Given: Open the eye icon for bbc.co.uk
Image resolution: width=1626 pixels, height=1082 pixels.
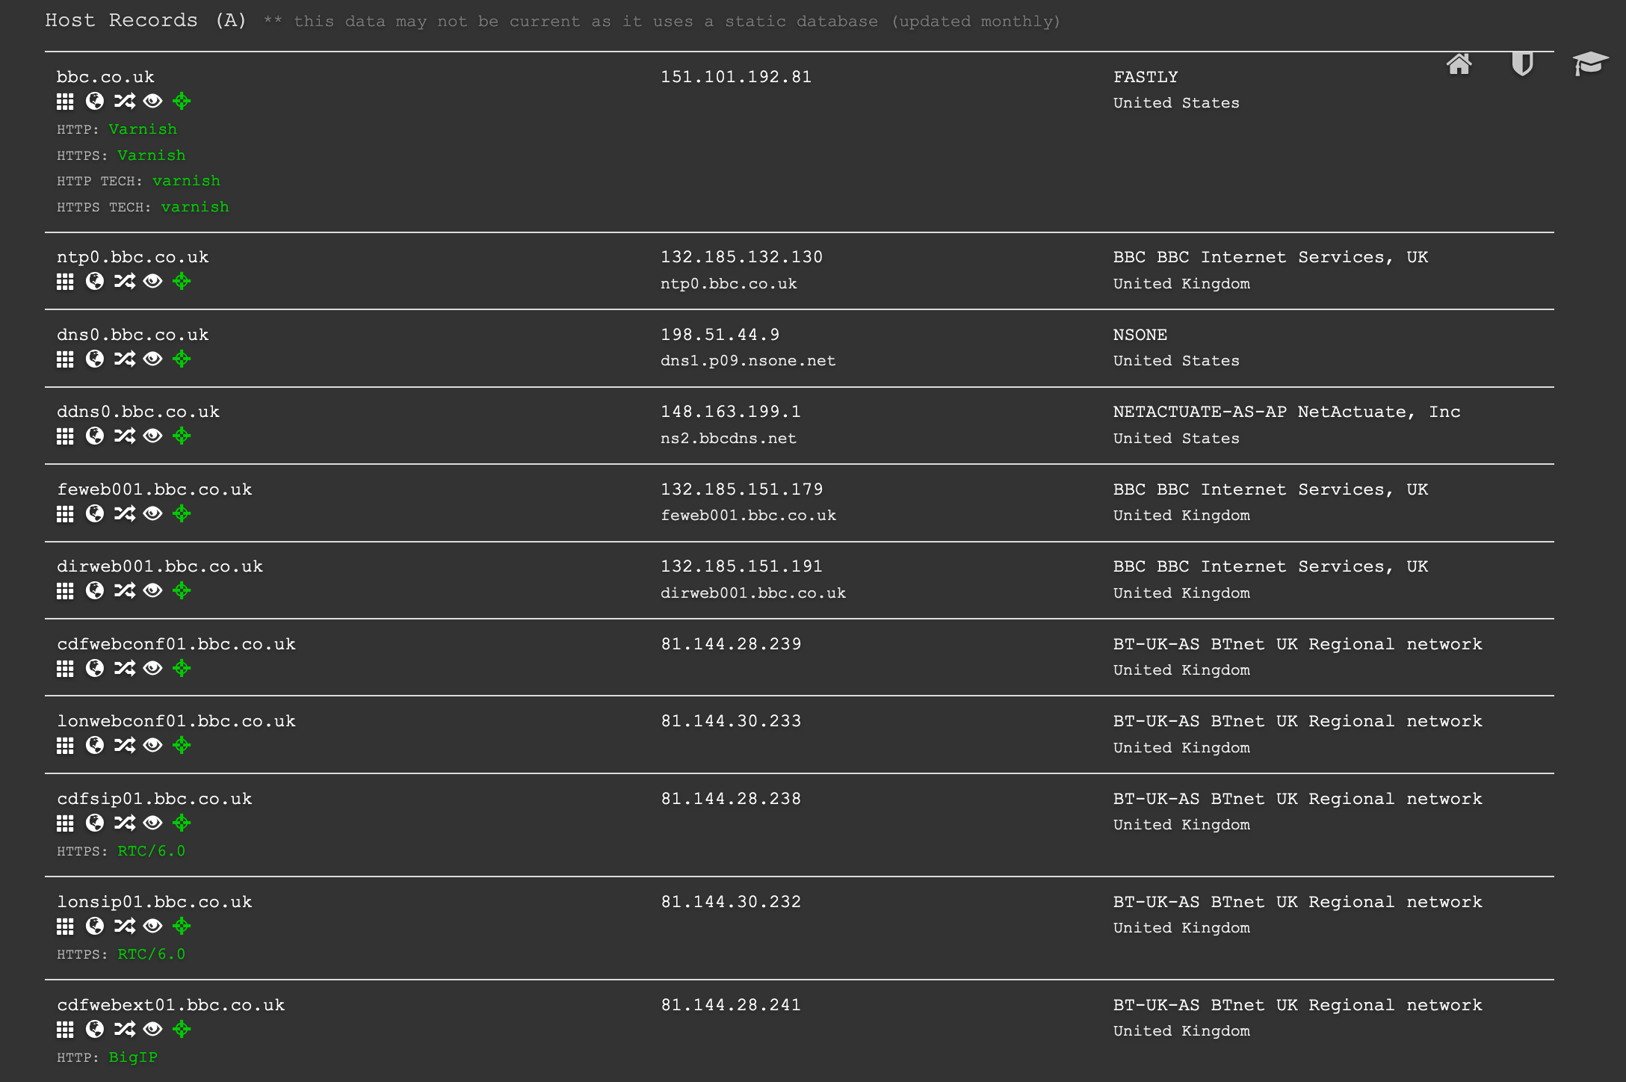Looking at the screenshot, I should [153, 102].
